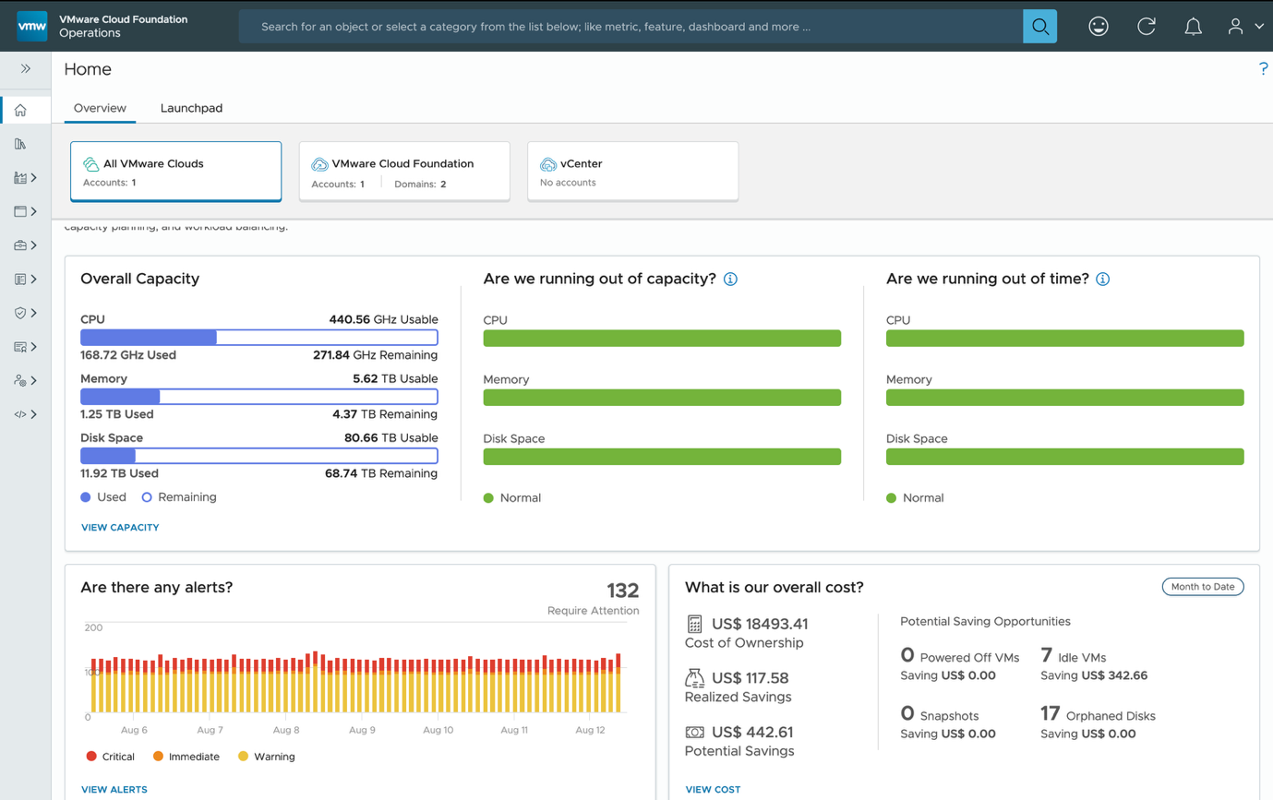Open the search magnifier in the top bar

[1039, 26]
